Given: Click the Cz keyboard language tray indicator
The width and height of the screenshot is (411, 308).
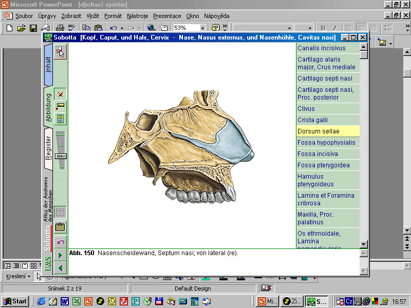Looking at the screenshot, I should 349,301.
